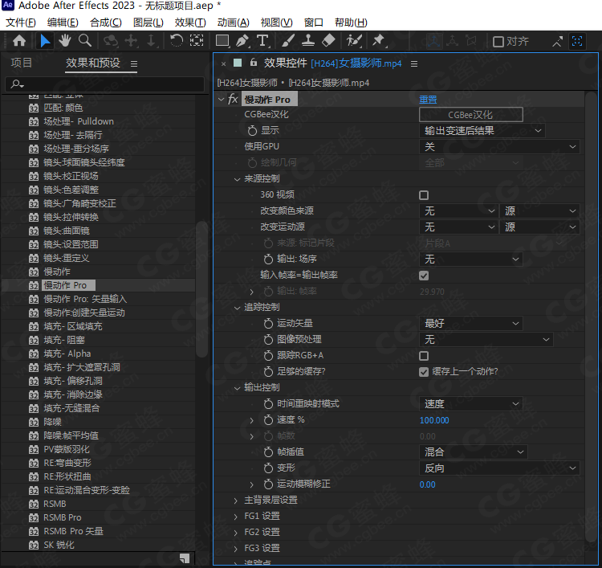This screenshot has width=602, height=568.
Task: Expand the 主背景层设置 group
Action: click(x=236, y=501)
